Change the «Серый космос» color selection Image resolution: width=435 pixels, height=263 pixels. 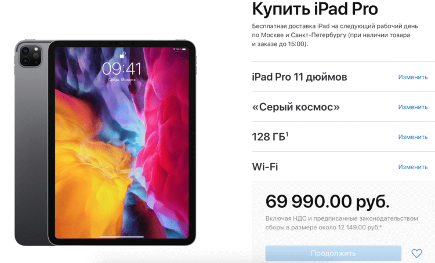coord(413,107)
